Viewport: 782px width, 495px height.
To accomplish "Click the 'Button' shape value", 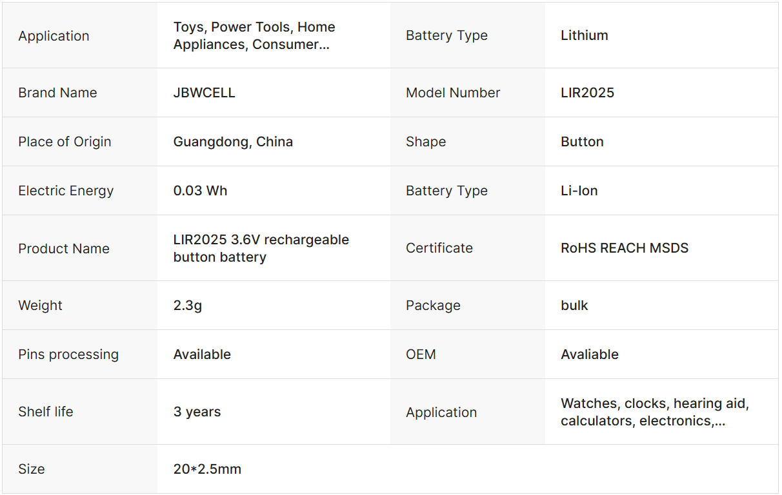I will pyautogui.click(x=582, y=142).
